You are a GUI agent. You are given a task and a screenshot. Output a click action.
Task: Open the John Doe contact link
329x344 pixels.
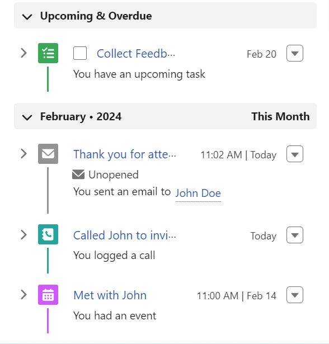(198, 194)
